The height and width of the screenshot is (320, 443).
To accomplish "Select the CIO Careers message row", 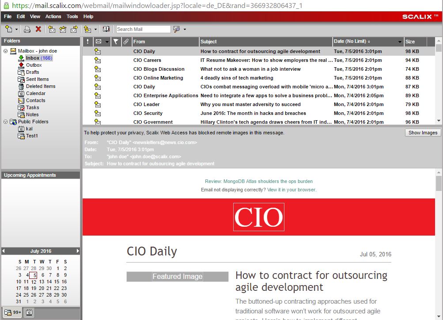I will click(258, 60).
